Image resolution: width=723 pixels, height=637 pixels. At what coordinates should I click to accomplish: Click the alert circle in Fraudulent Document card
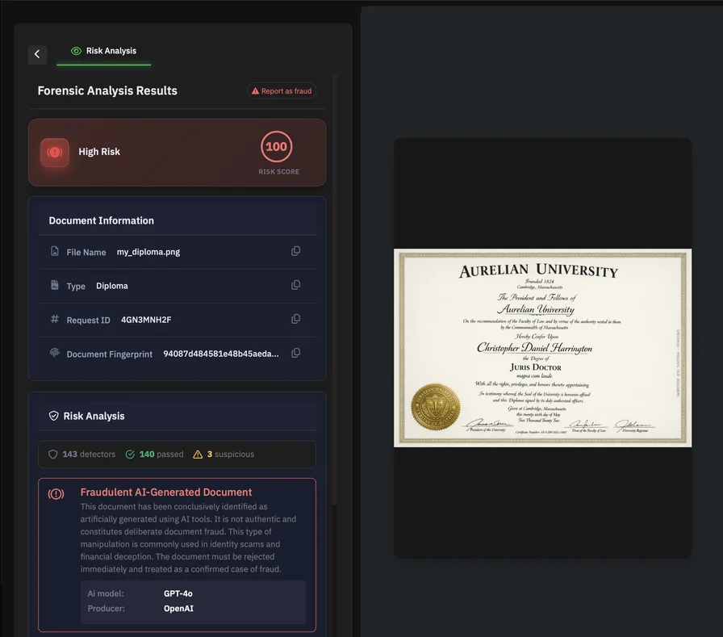[55, 492]
